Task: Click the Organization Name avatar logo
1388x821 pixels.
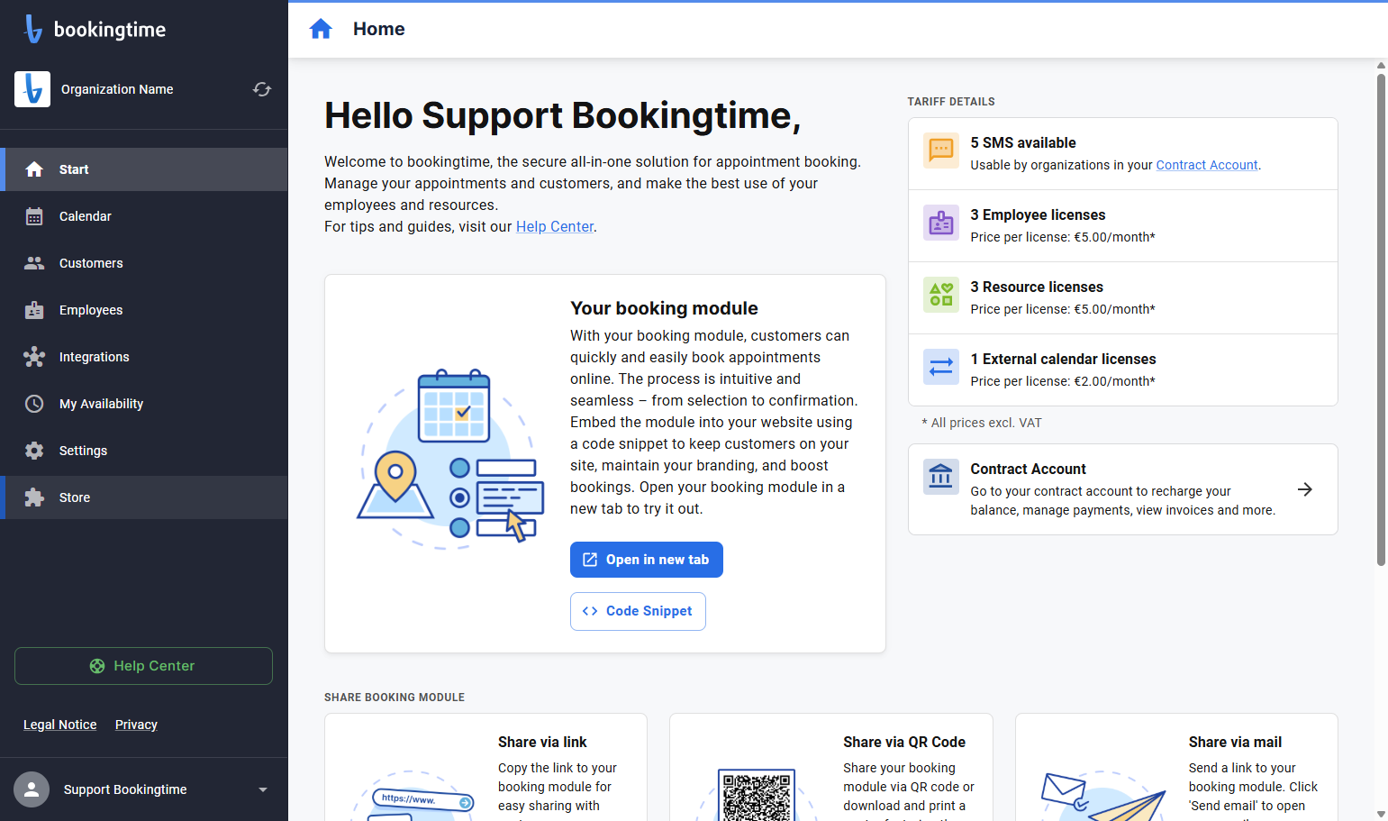Action: coord(32,89)
